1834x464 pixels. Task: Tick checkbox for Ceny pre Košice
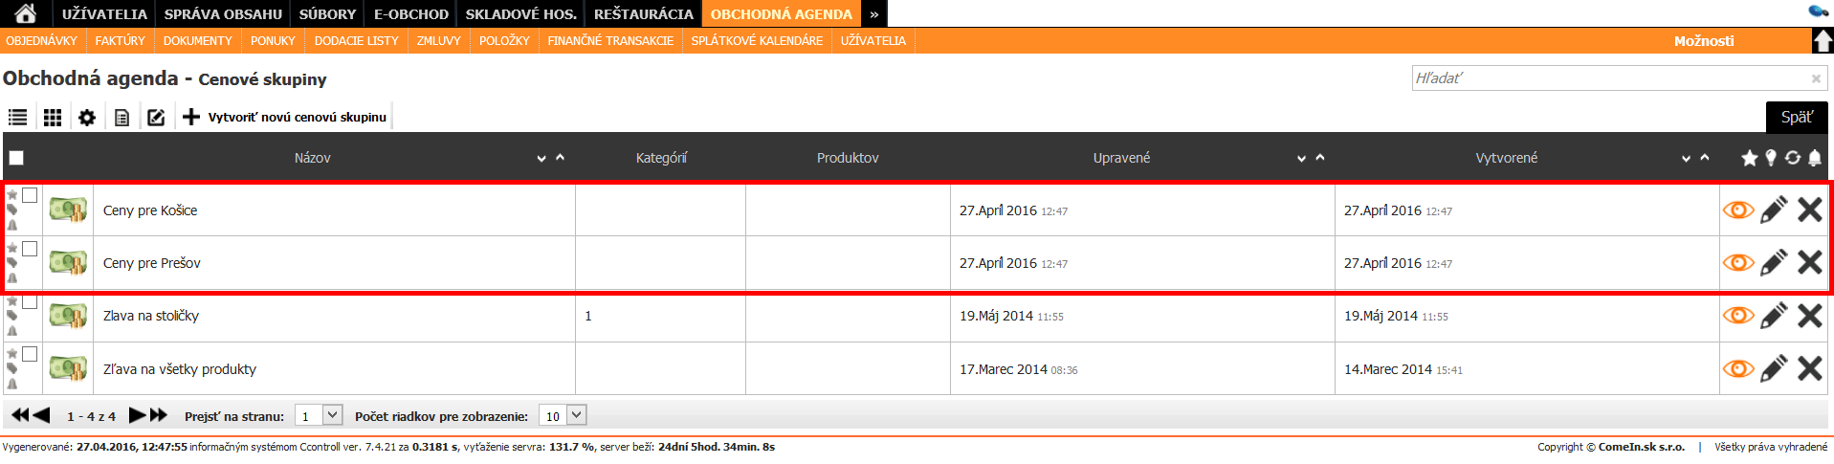click(30, 195)
